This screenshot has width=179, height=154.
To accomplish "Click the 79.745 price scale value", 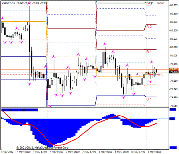I will 174,89.
